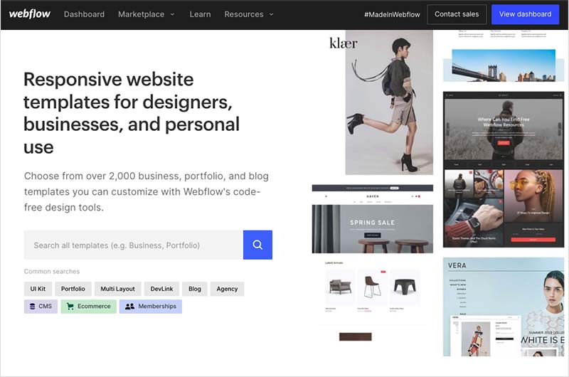Click the 'Responsive website templates' heading
This screenshot has width=569, height=377.
[132, 113]
